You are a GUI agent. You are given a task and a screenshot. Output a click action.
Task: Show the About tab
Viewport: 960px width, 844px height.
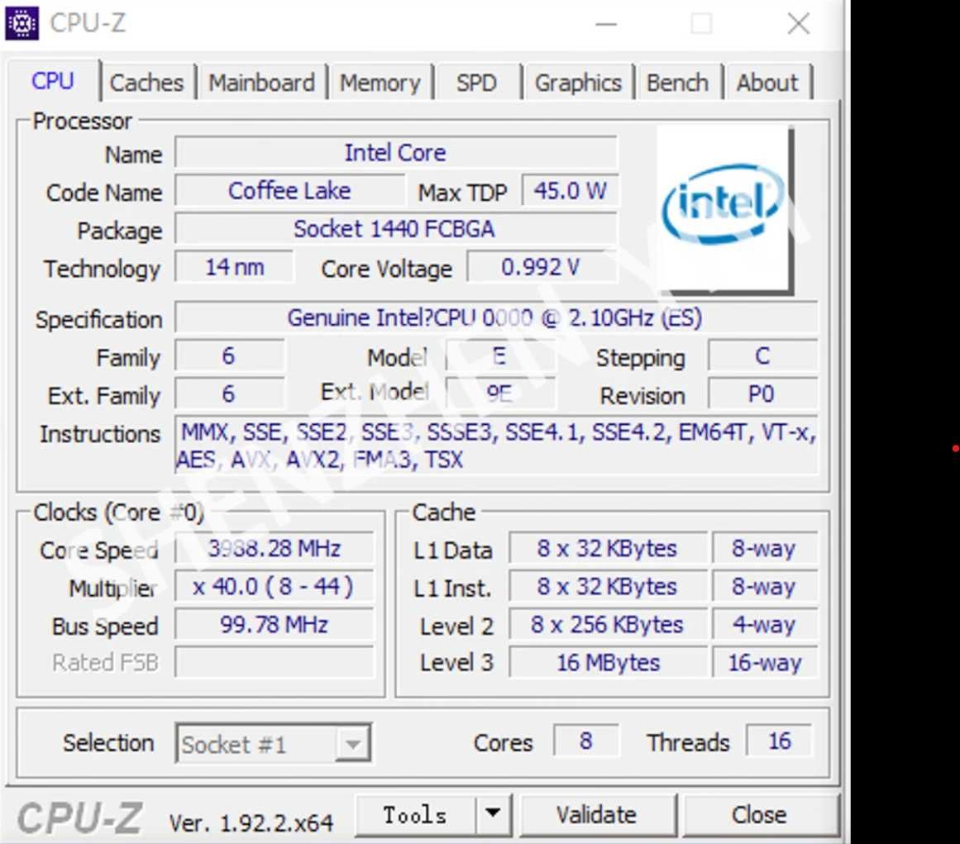click(767, 83)
